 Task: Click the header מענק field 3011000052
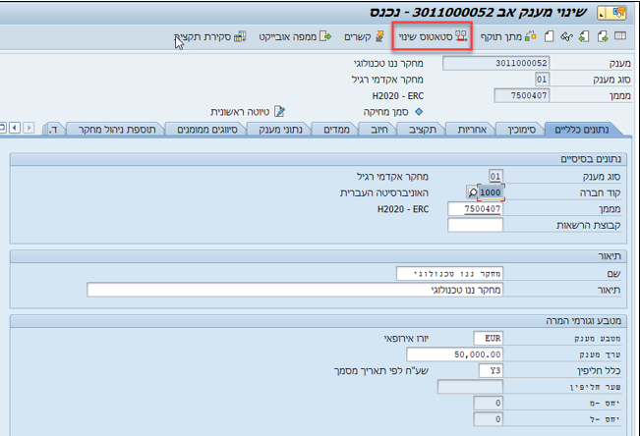click(495, 63)
